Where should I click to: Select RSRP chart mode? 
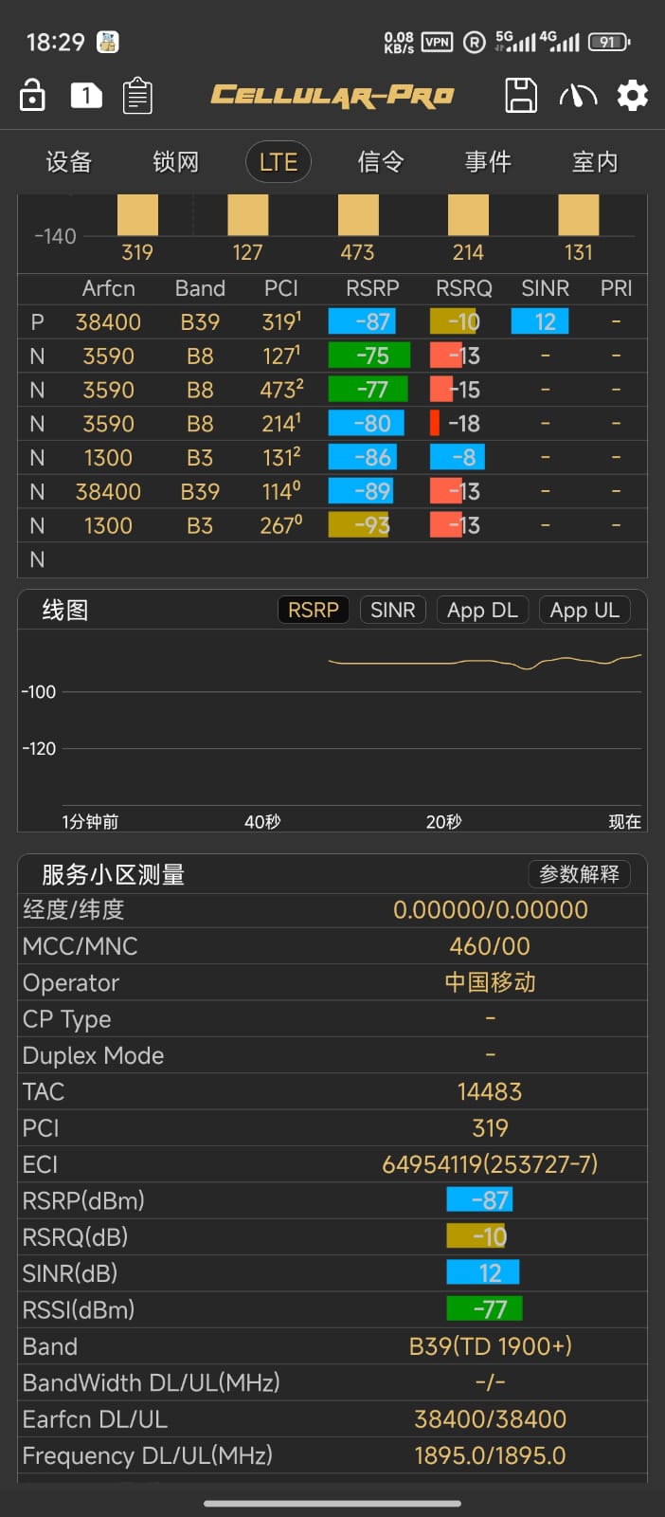[x=313, y=610]
